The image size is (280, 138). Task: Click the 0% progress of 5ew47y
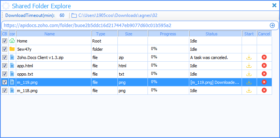point(154,49)
